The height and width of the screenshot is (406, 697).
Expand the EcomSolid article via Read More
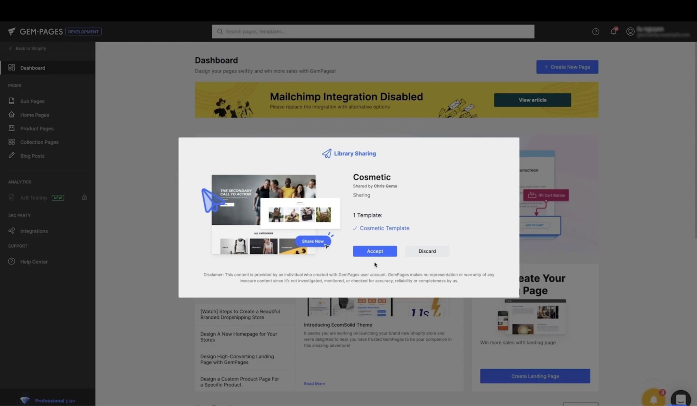click(314, 383)
